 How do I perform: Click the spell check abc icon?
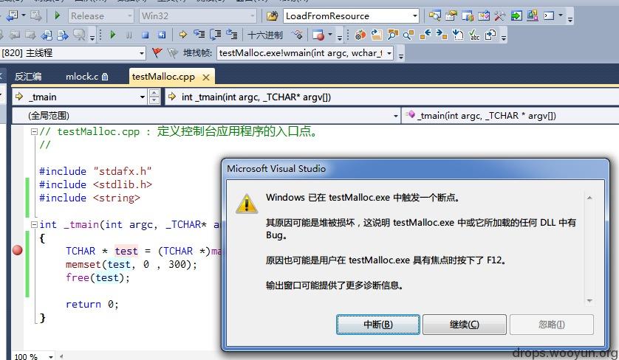[474, 35]
